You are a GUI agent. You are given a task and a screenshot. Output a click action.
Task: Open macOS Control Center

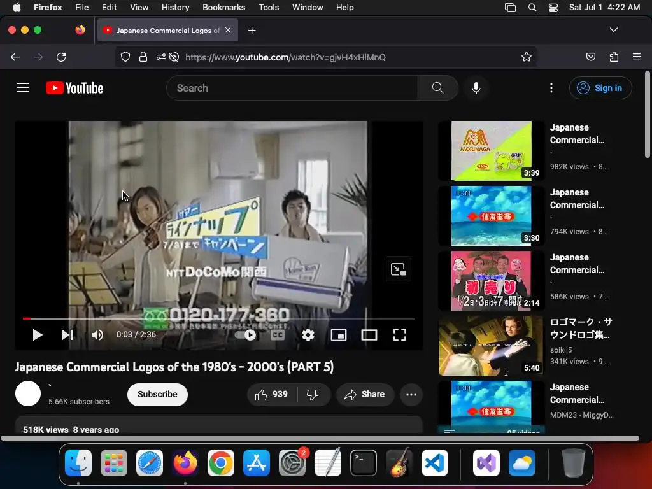click(553, 8)
